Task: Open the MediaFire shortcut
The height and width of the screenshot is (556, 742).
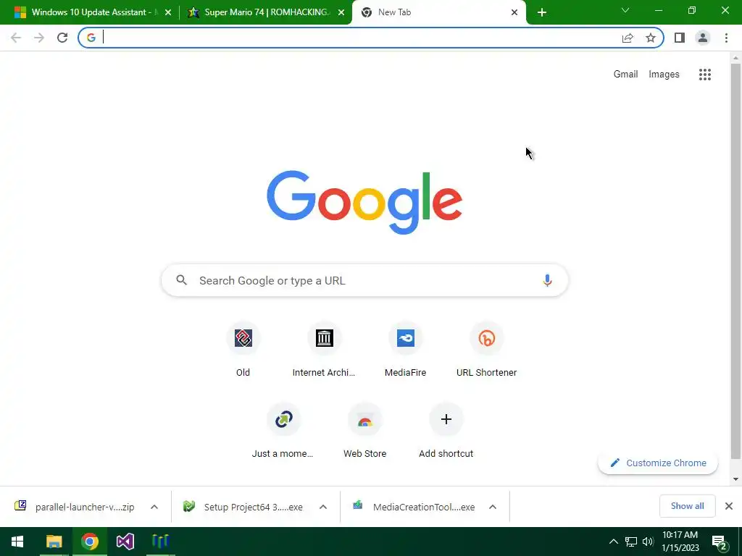Action: tap(406, 350)
